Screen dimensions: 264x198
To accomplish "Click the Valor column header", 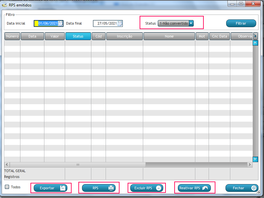I will (x=55, y=36).
